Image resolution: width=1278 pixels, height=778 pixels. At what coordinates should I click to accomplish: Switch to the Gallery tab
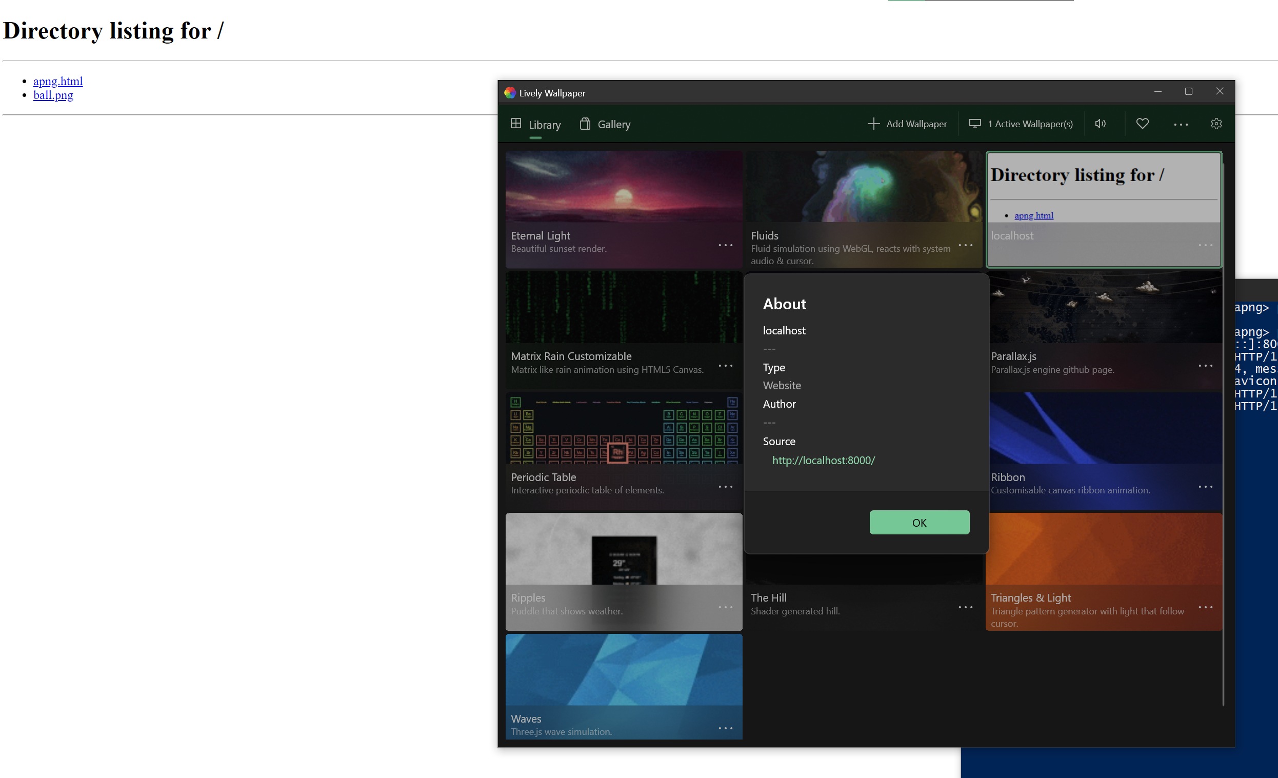pos(605,125)
